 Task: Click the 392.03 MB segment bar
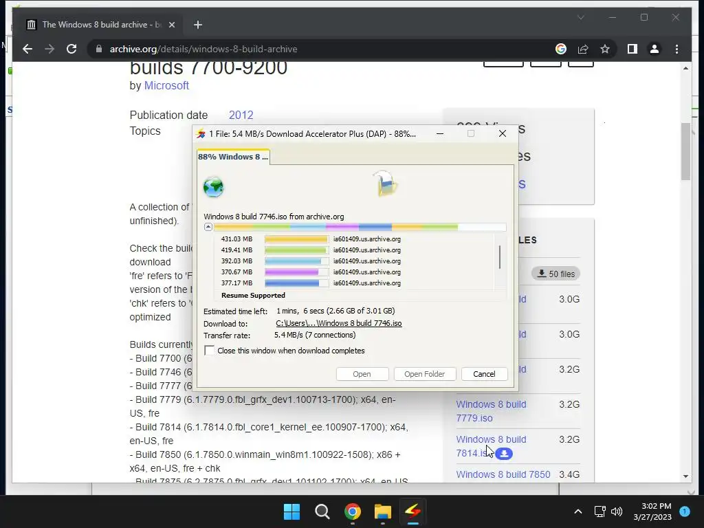click(x=296, y=261)
